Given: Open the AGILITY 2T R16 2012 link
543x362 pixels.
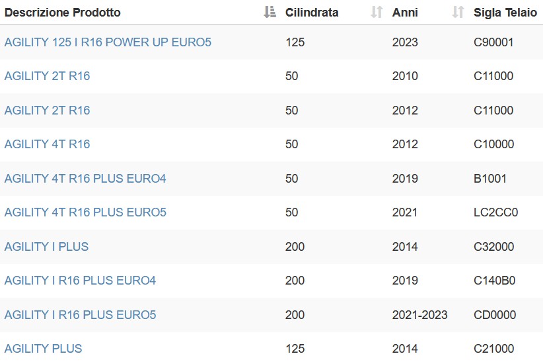Looking at the screenshot, I should pyautogui.click(x=47, y=110).
